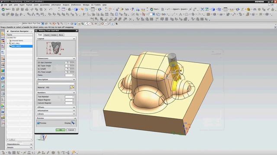Switch to the Holder tab
This screenshot has height=155, width=277.
click(x=54, y=35)
